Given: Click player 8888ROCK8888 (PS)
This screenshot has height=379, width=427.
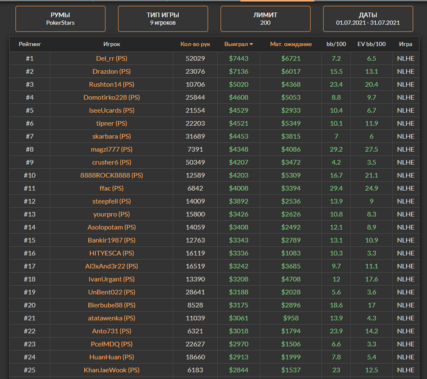Looking at the screenshot, I should tap(112, 175).
